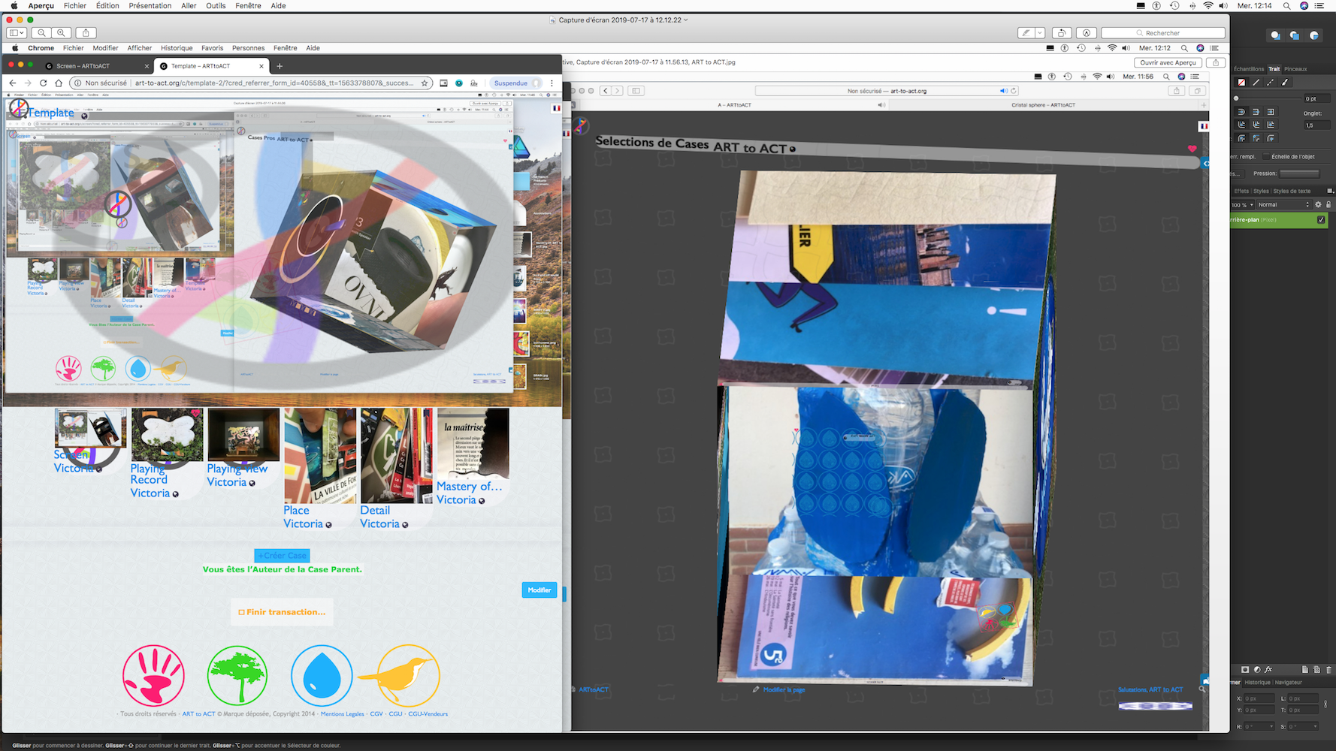Image resolution: width=1336 pixels, height=751 pixels.
Task: Toggle the Safari sidebar button in right window
Action: [x=636, y=91]
